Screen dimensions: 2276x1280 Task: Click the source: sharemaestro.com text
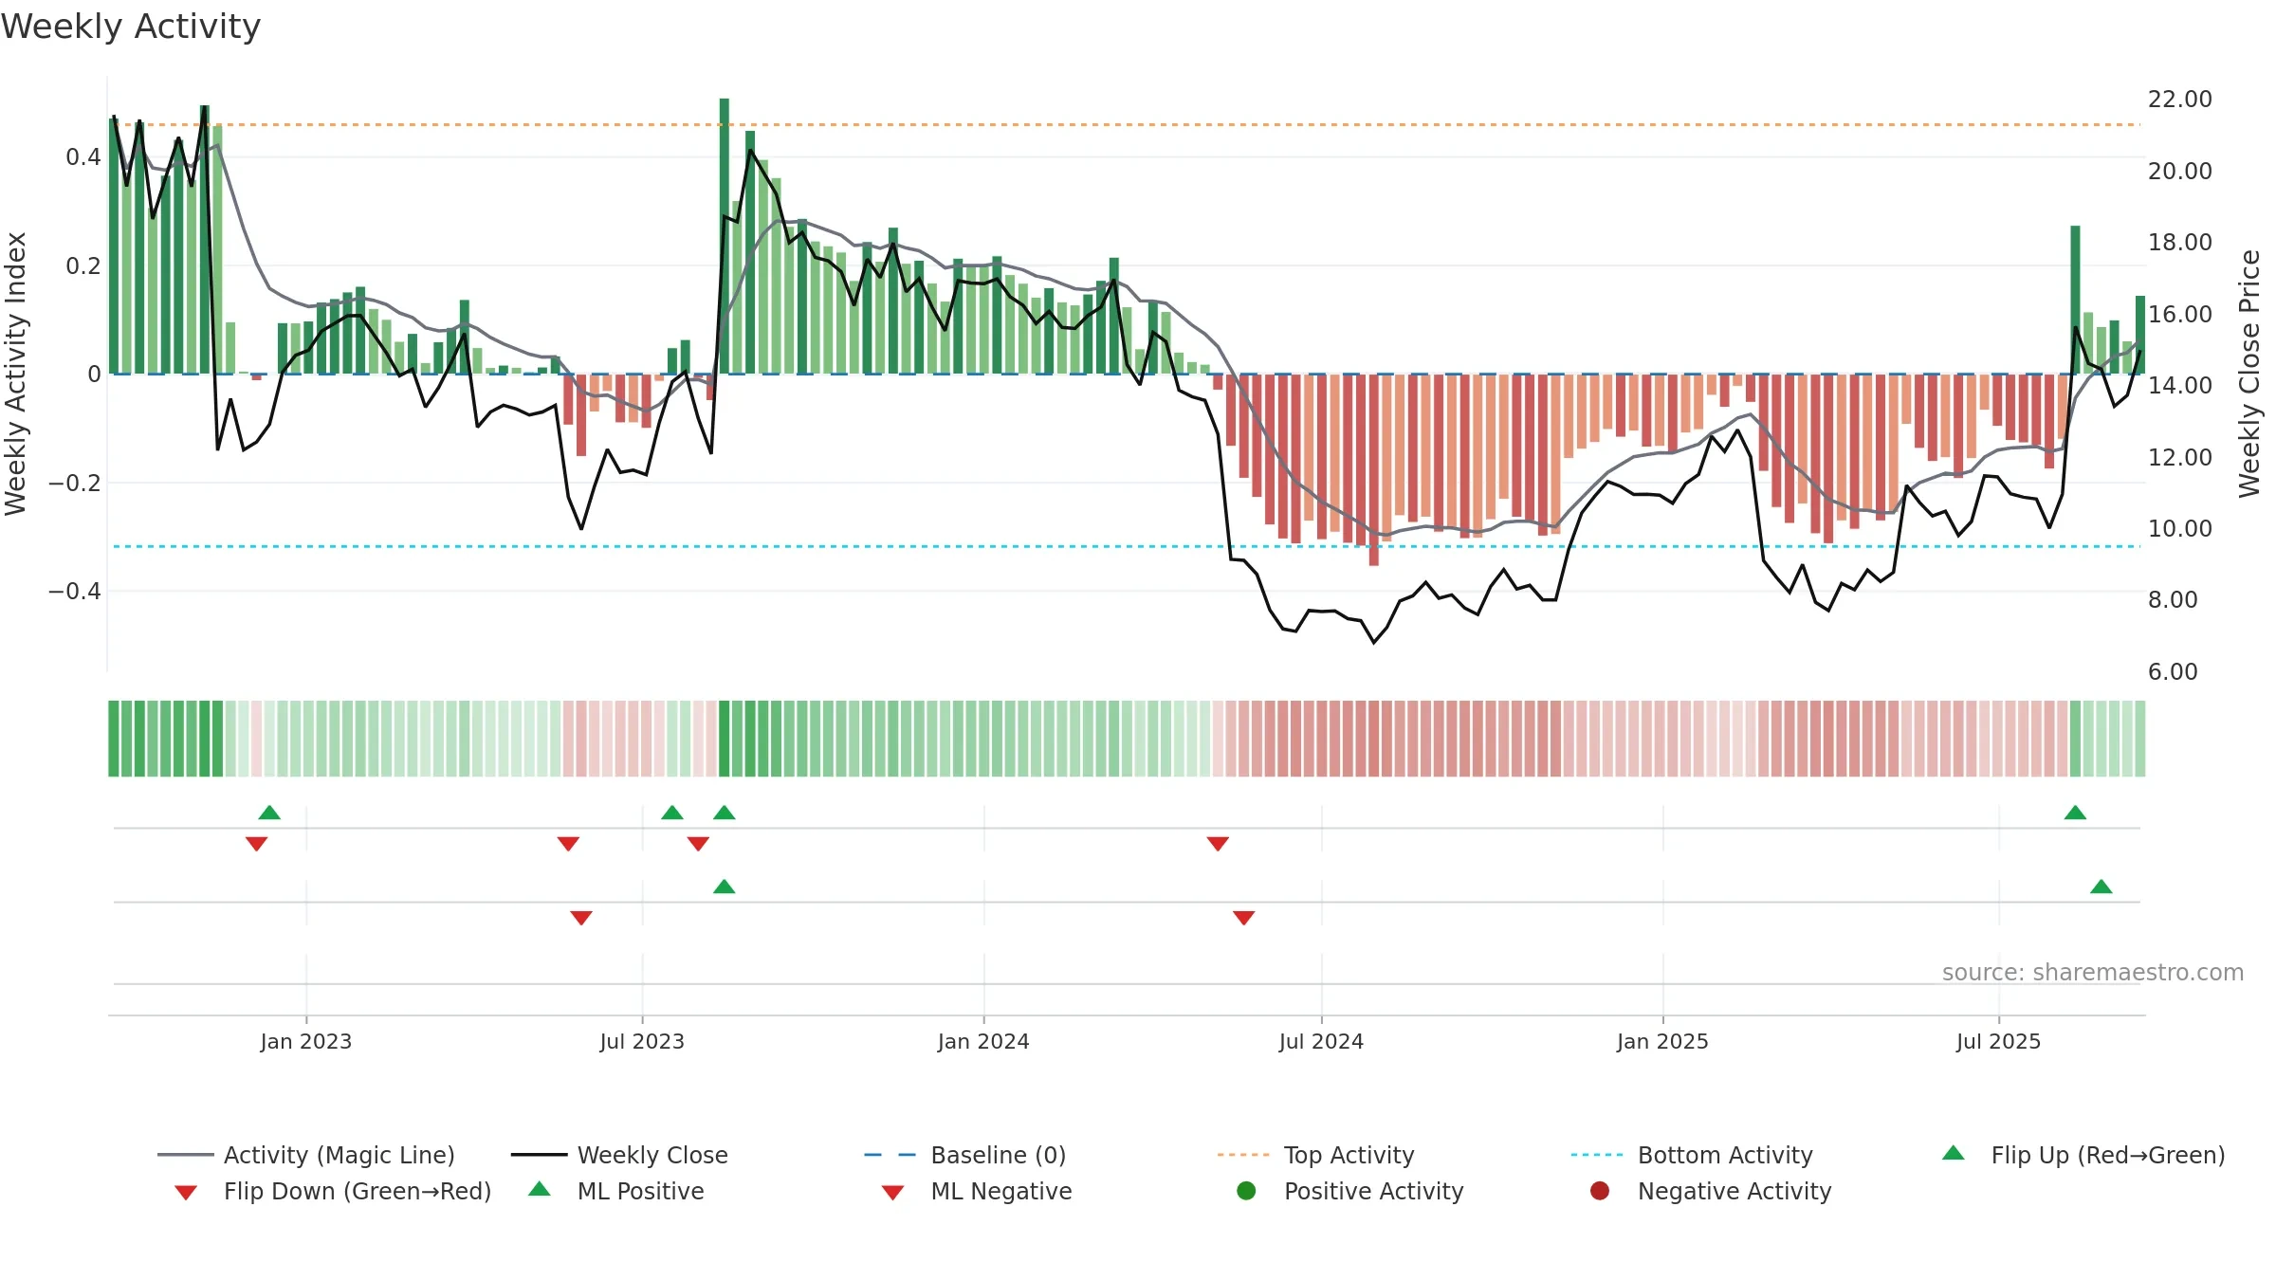pyautogui.click(x=2093, y=972)
